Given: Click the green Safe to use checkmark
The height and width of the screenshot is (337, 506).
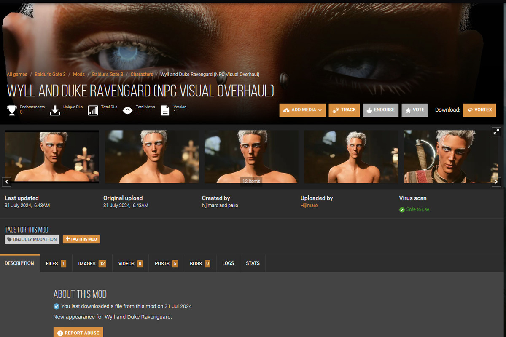Looking at the screenshot, I should tap(402, 209).
